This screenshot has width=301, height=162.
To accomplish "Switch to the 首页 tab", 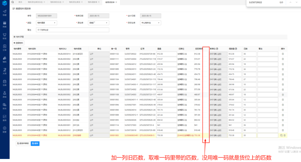I will (20, 2).
